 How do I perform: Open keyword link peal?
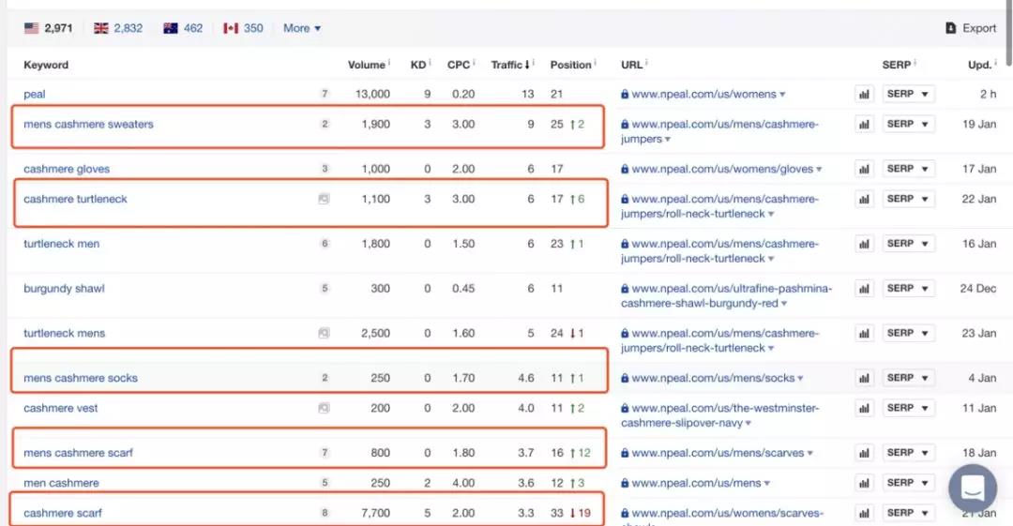pyautogui.click(x=35, y=94)
